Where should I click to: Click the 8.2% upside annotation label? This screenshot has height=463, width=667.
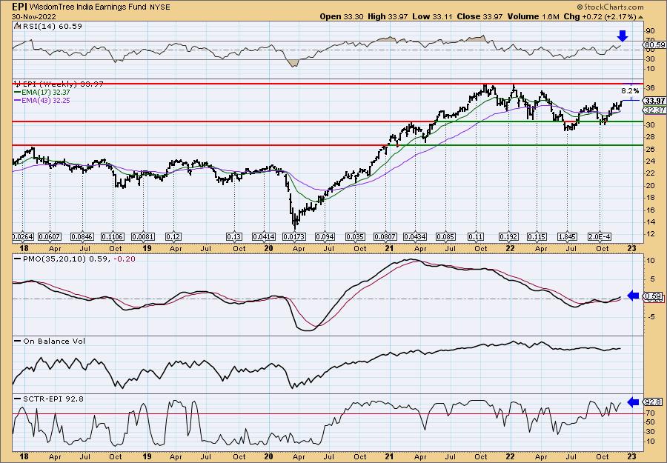point(630,90)
